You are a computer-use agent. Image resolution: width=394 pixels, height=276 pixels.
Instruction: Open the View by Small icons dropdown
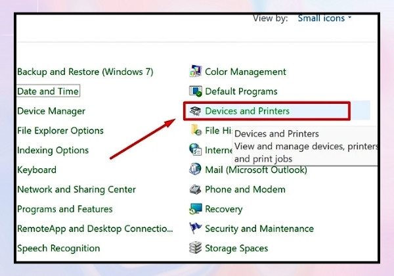[324, 18]
